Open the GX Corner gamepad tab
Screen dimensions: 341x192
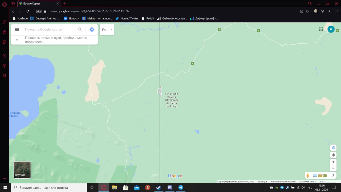pos(13,3)
